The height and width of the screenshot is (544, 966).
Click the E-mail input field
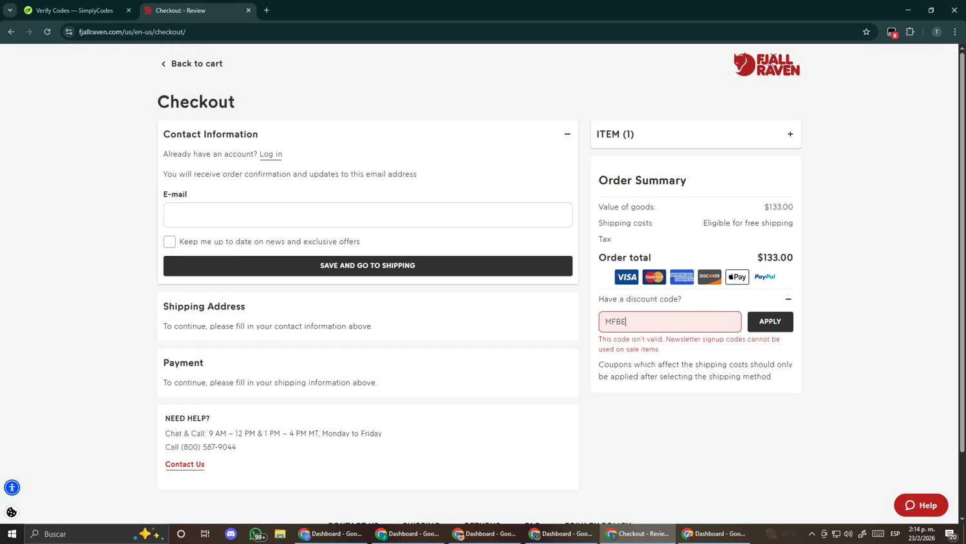pyautogui.click(x=368, y=215)
